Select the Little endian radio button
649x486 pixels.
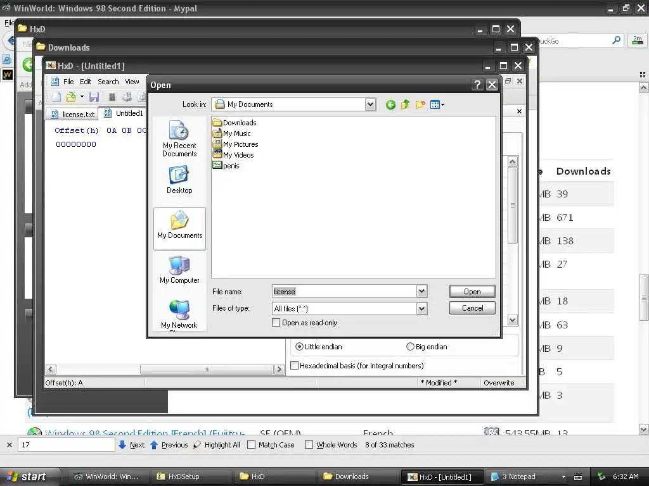[299, 347]
